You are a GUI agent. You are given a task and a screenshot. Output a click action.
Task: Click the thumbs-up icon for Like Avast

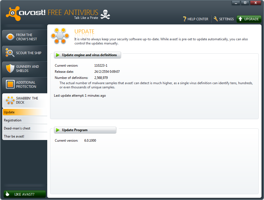pyautogui.click(x=8, y=194)
